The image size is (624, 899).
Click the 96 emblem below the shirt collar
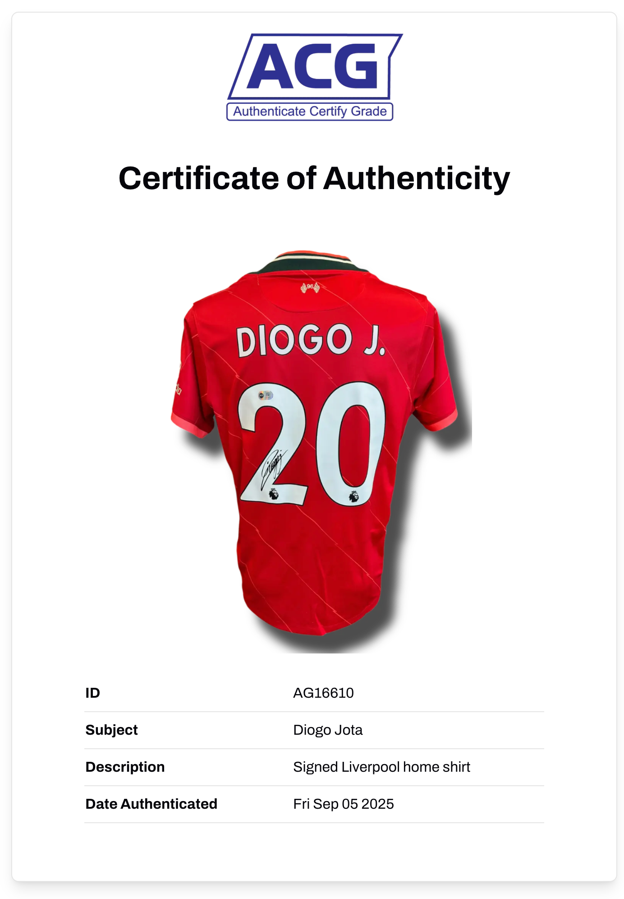[x=310, y=287]
